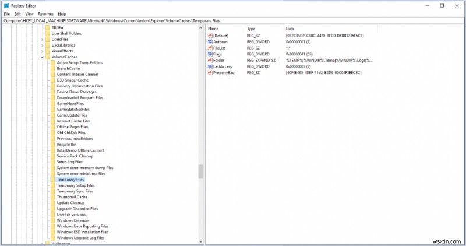
Task: Select Windows ESD installation files key
Action: tap(82, 232)
